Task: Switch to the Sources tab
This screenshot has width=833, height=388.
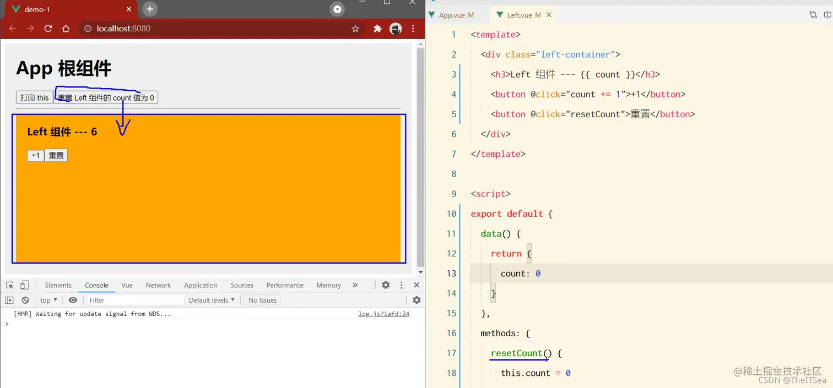Action: click(242, 285)
